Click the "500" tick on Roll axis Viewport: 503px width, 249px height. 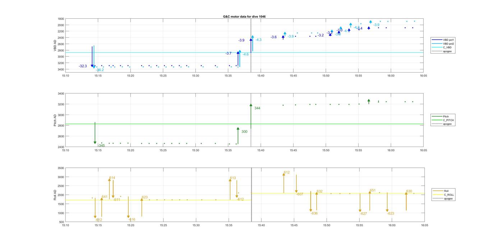[62, 222]
